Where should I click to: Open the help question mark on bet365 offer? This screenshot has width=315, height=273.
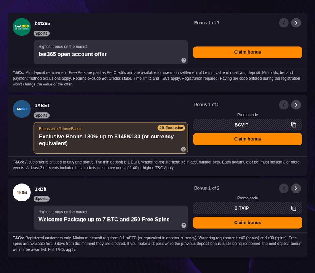click(184, 60)
